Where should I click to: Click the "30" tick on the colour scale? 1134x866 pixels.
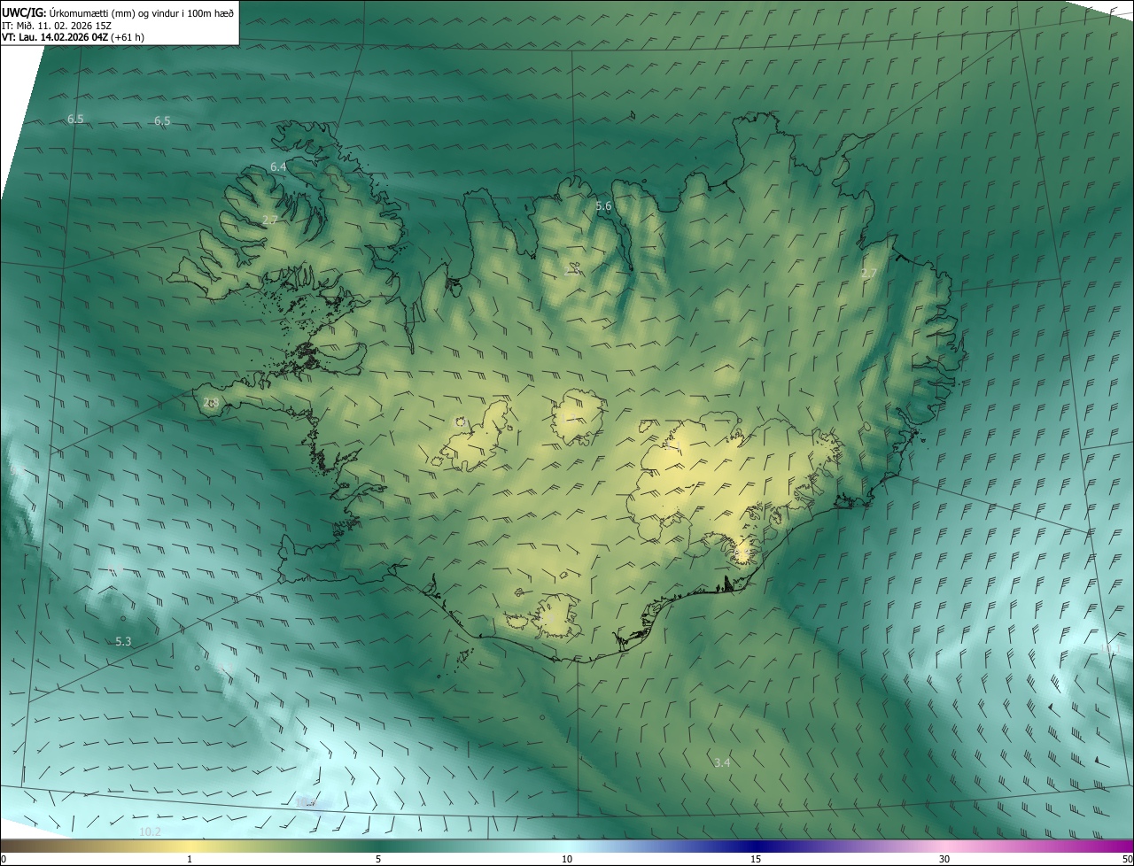pyautogui.click(x=944, y=859)
